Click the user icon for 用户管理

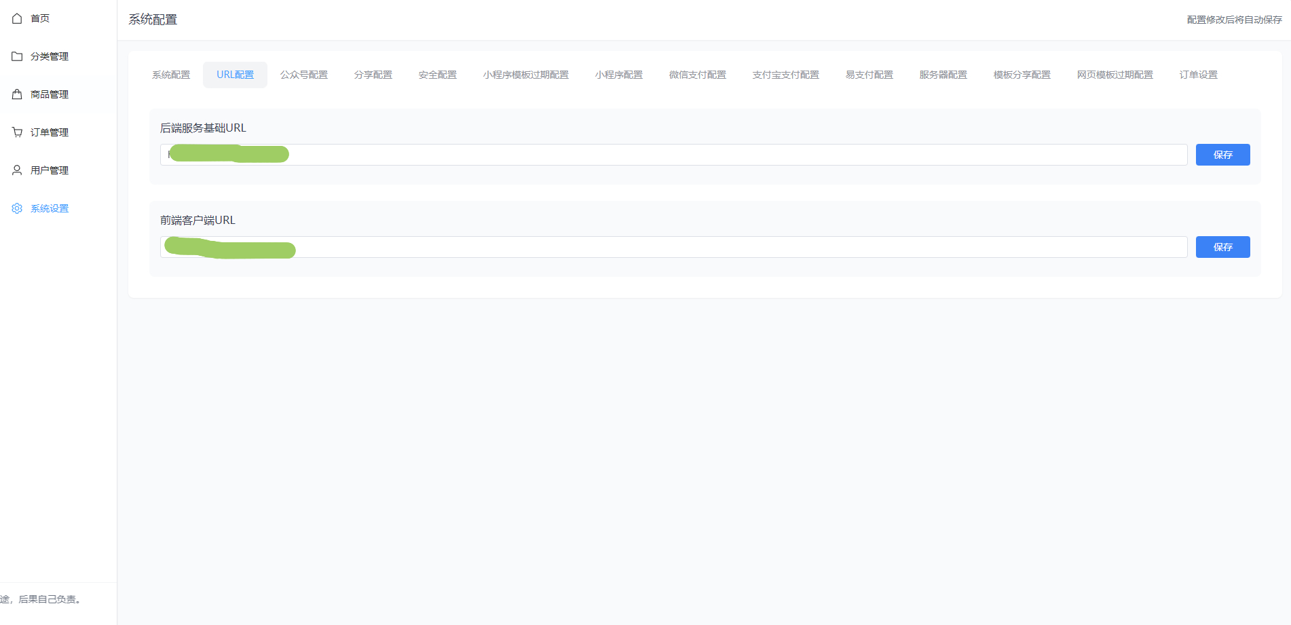point(17,170)
